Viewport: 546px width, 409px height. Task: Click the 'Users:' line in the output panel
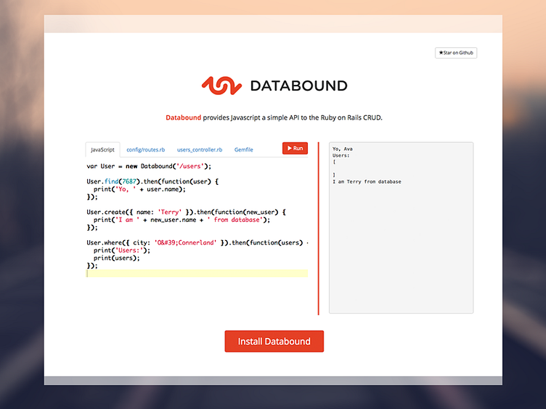(x=341, y=155)
